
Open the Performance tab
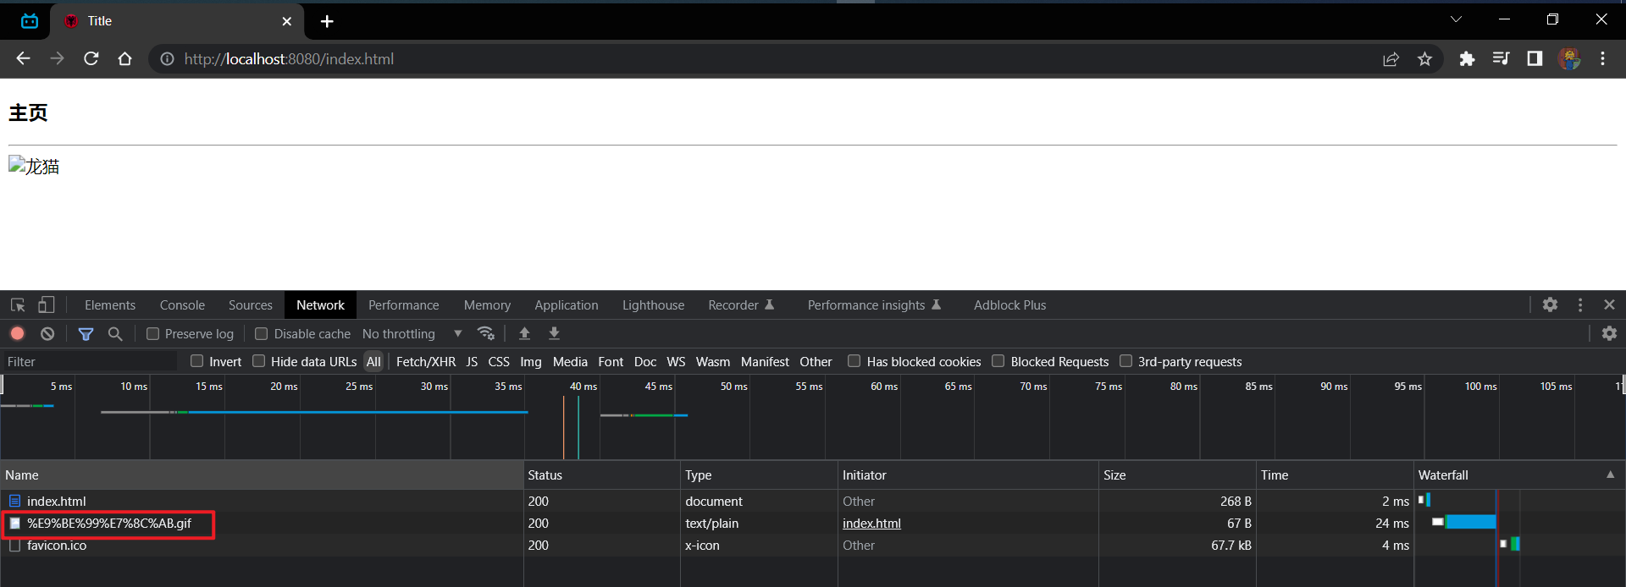point(404,305)
